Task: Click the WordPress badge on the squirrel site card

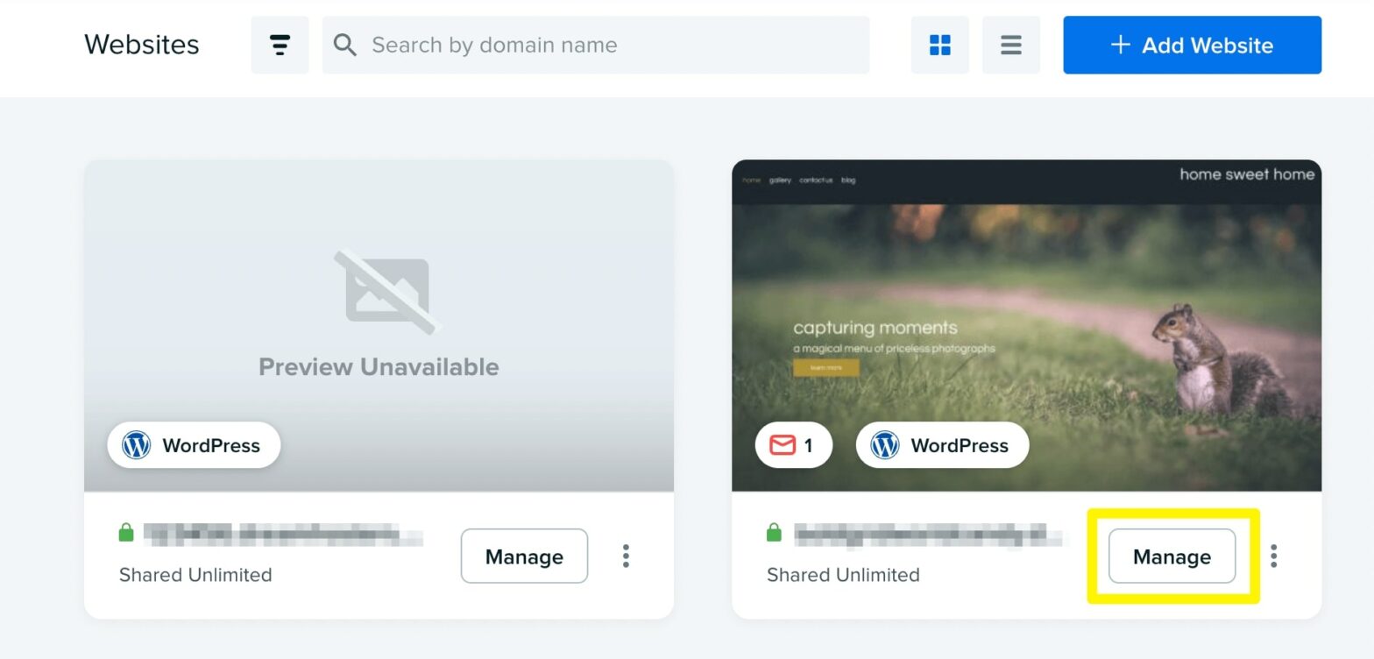Action: click(x=942, y=445)
